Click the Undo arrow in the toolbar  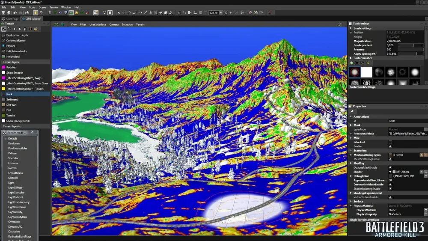point(15,13)
